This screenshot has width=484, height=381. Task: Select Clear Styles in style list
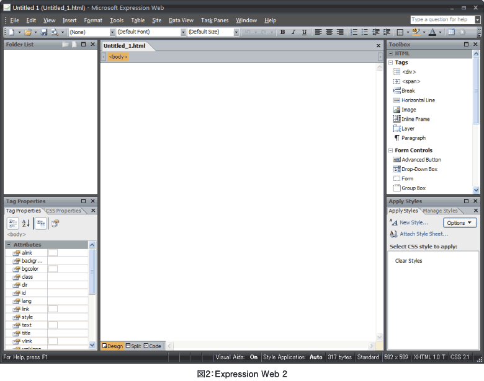(x=408, y=261)
